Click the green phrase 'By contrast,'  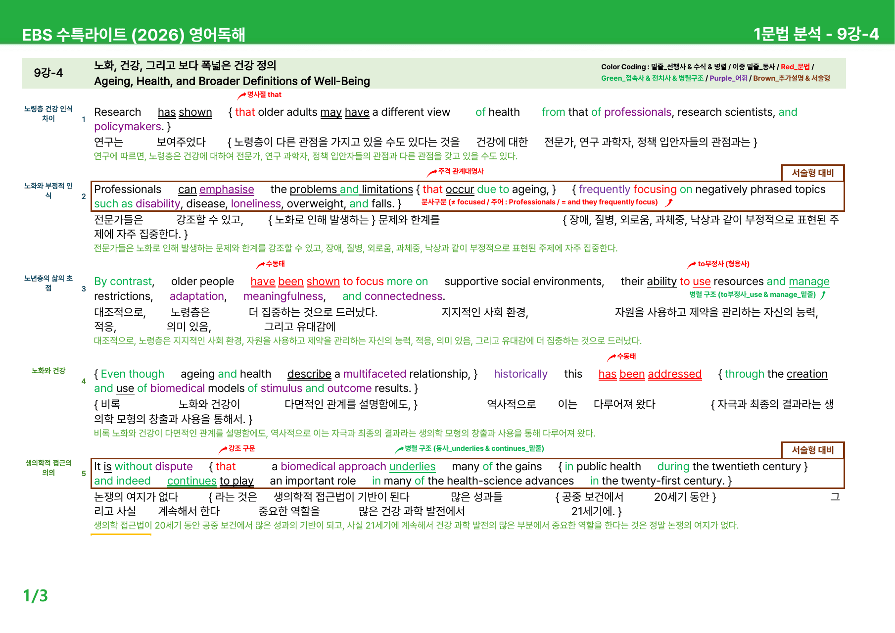click(124, 282)
